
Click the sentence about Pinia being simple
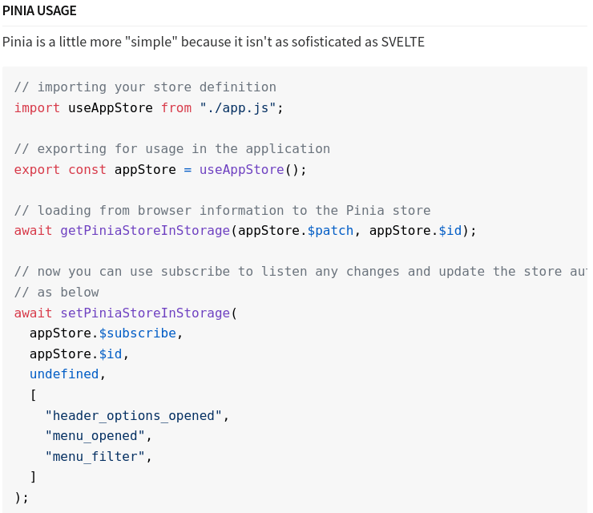pos(213,42)
